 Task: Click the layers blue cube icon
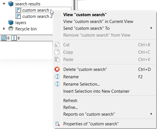(x=11, y=22)
